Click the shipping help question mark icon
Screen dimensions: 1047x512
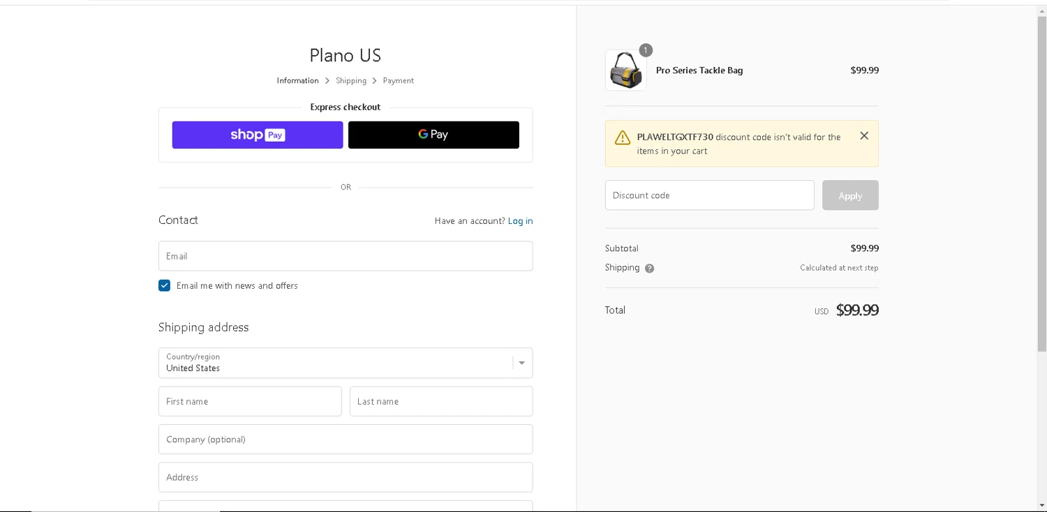click(x=649, y=269)
